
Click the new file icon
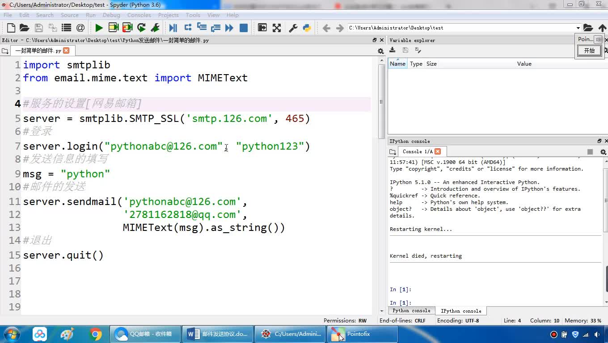[11, 28]
